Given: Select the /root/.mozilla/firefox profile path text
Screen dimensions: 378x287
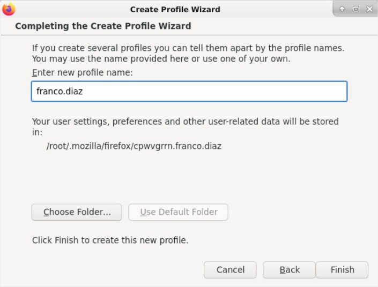Looking at the screenshot, I should (134, 146).
